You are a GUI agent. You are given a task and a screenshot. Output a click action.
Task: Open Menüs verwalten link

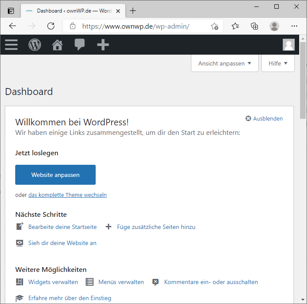point(121,282)
